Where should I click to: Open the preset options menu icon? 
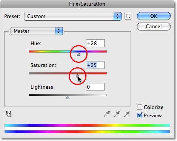[x=128, y=16]
